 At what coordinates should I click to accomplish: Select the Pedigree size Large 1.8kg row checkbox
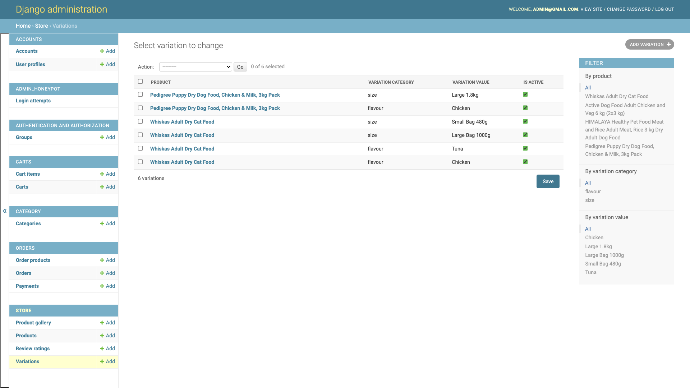tap(141, 94)
